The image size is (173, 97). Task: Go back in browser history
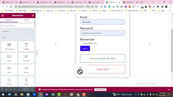click(3, 6)
